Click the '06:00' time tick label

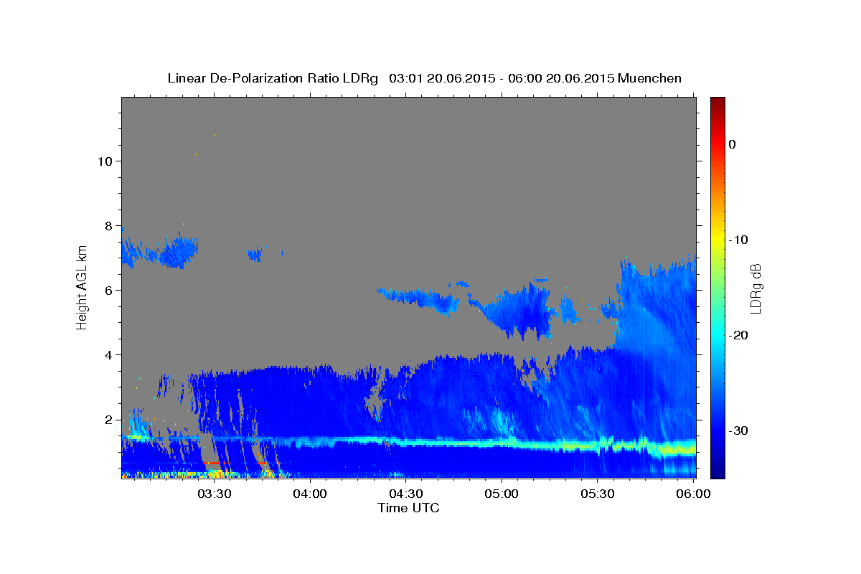point(692,494)
